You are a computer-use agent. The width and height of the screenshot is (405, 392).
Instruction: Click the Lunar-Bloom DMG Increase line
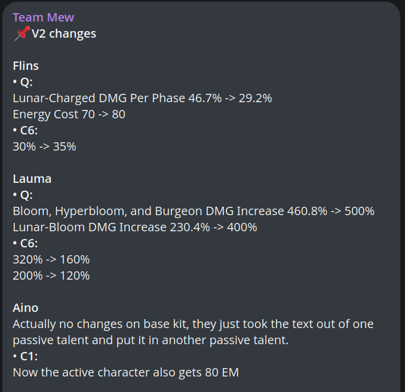point(134,227)
